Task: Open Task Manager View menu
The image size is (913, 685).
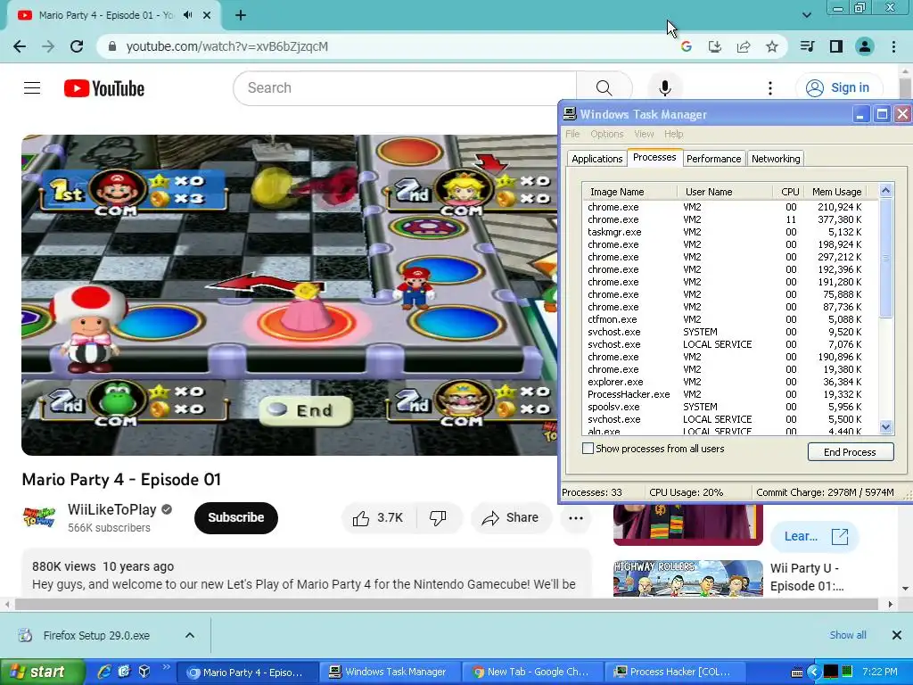Action: coord(644,134)
